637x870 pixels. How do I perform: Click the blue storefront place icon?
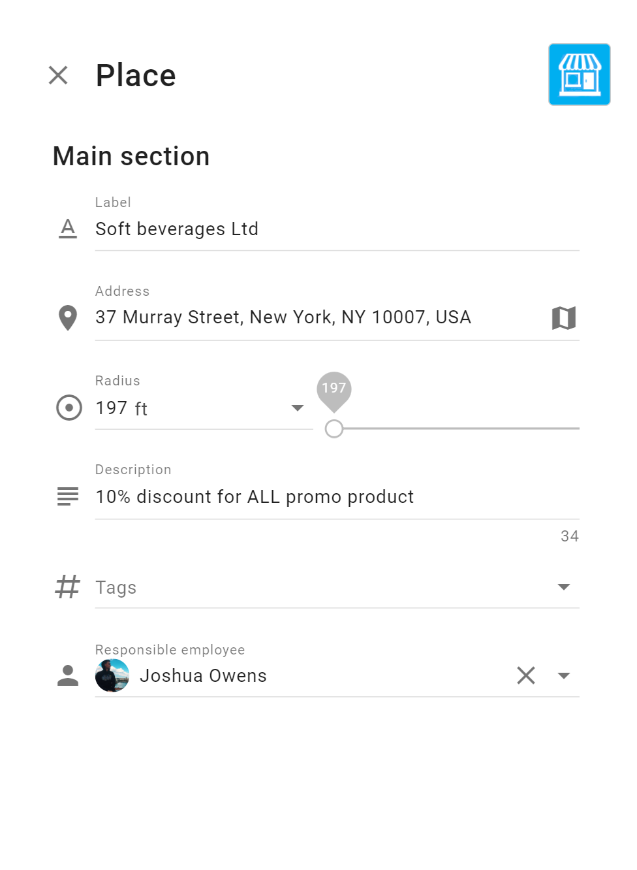(579, 74)
